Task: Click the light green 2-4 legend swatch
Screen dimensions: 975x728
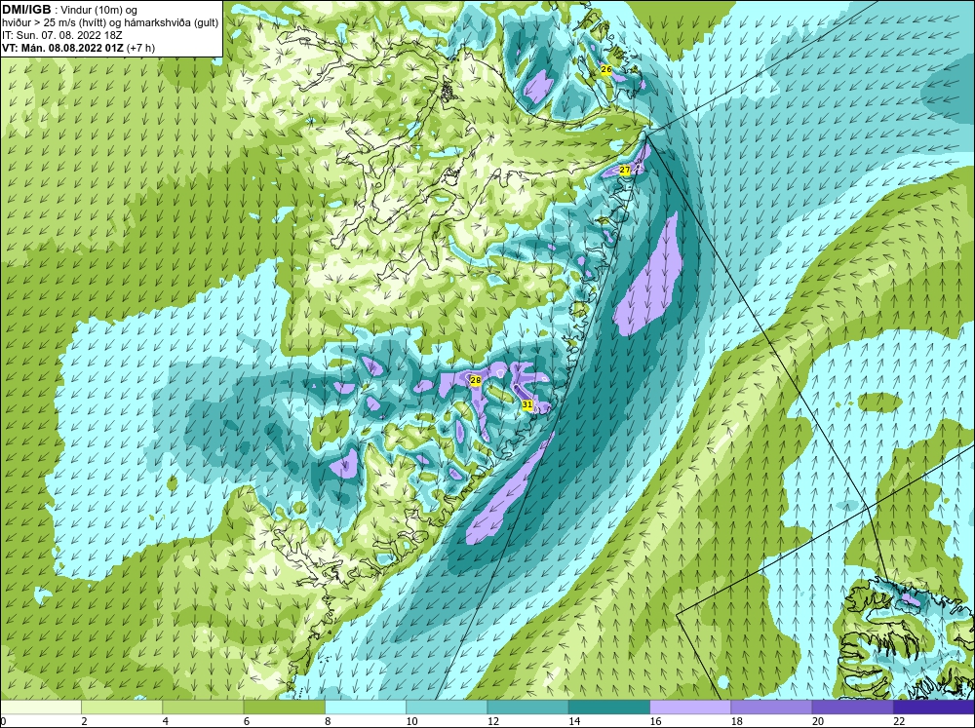Action: 122,708
